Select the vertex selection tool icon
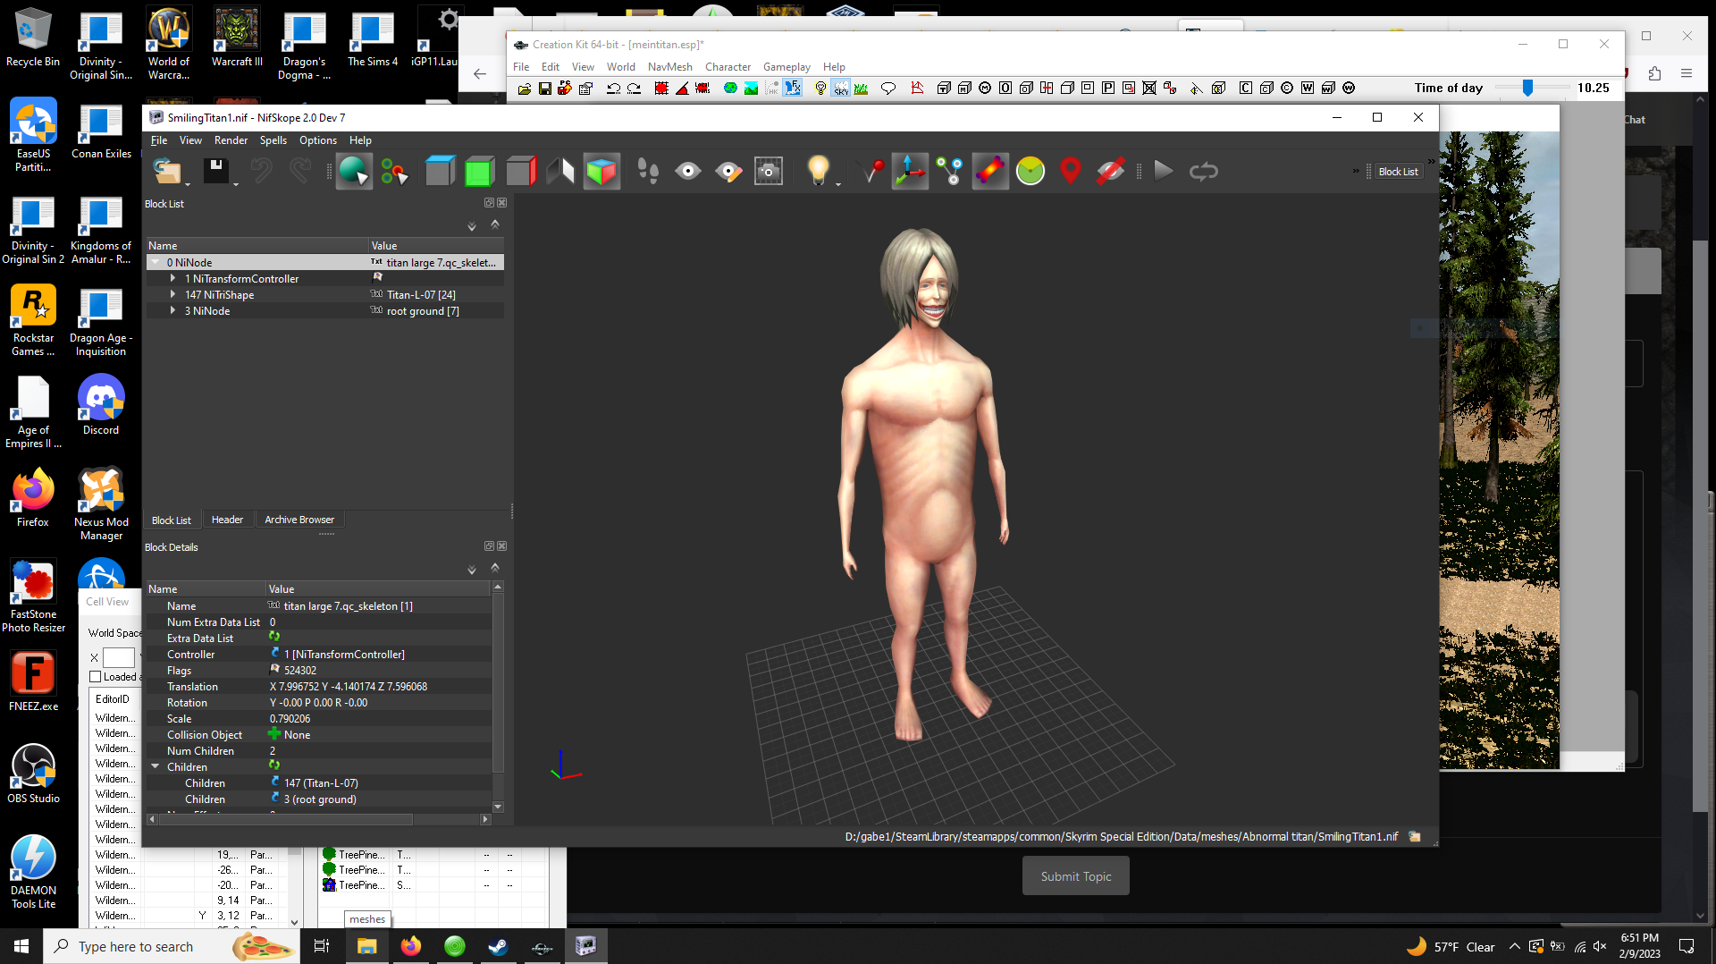 (394, 171)
